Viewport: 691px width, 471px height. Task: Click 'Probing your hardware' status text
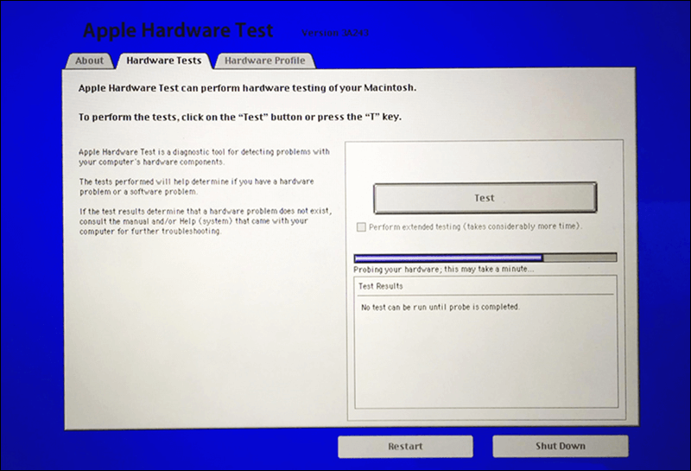444,269
